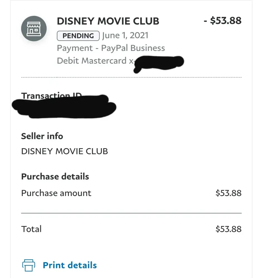
Task: Click the Purchase details heading
Action: pos(55,177)
